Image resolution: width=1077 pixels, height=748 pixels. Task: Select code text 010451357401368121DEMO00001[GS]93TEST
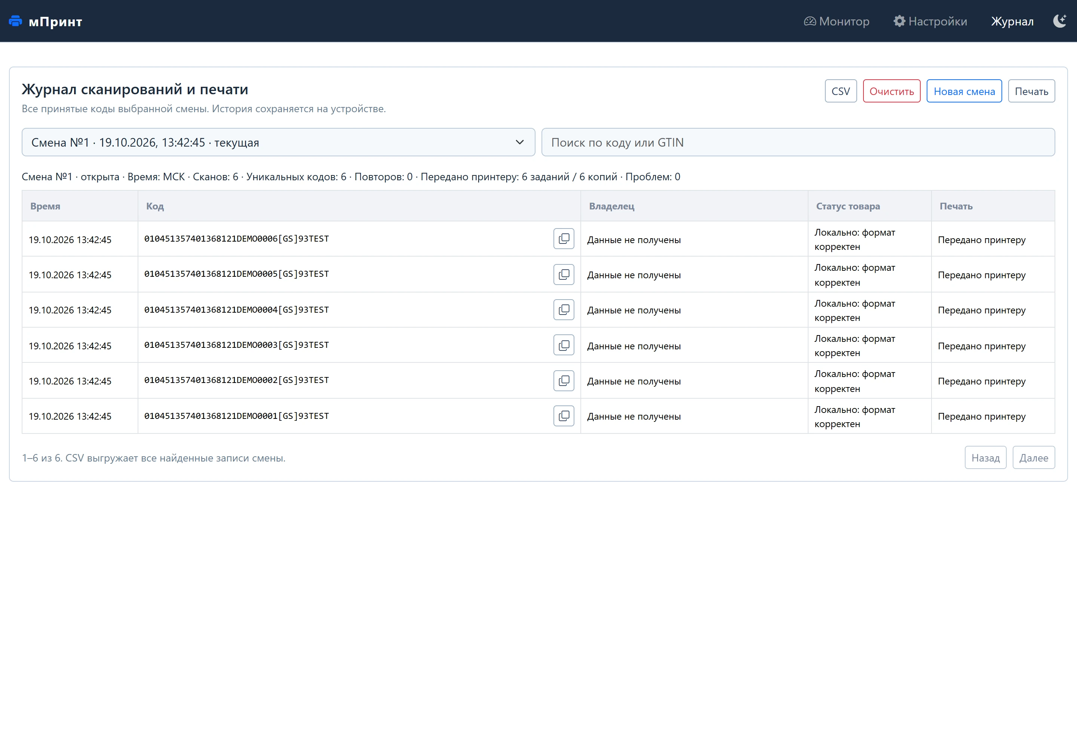pos(237,416)
